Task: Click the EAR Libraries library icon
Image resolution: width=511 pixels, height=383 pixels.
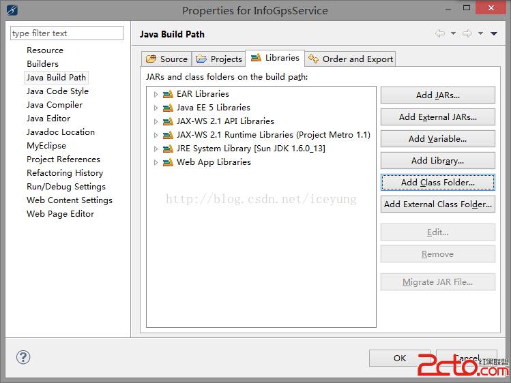Action: (x=168, y=94)
